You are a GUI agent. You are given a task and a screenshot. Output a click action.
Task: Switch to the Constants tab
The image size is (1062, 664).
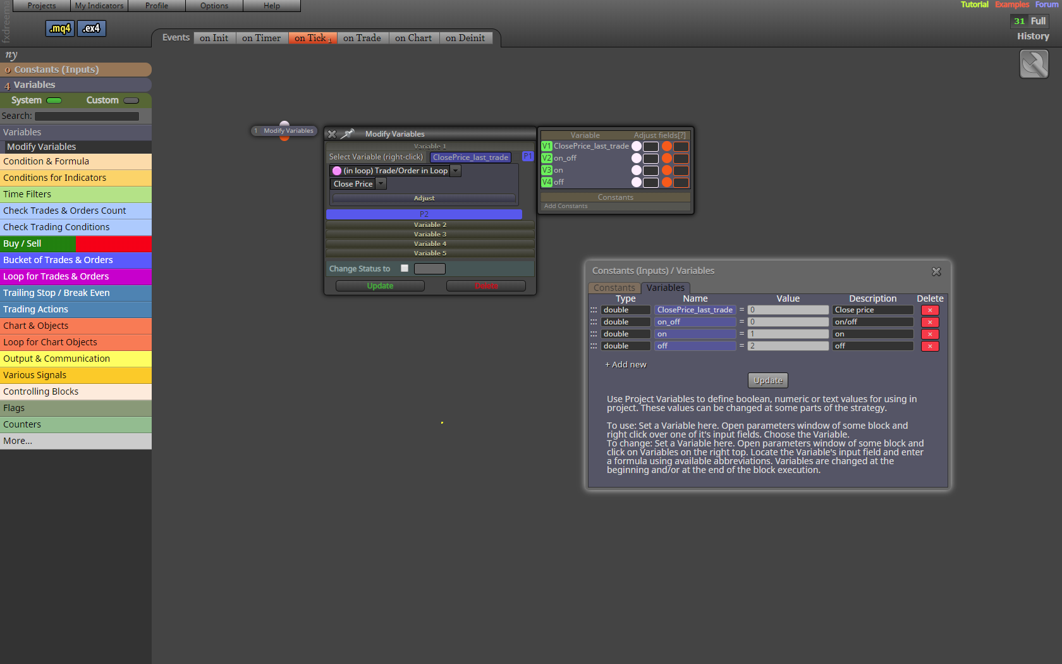614,288
